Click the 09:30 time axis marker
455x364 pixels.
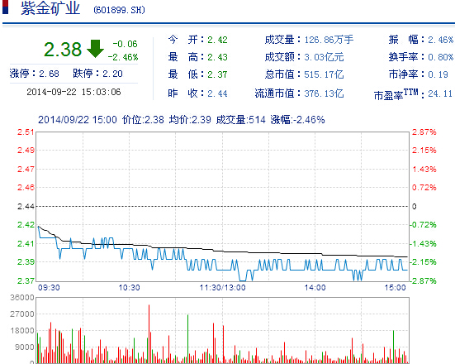(x=49, y=288)
